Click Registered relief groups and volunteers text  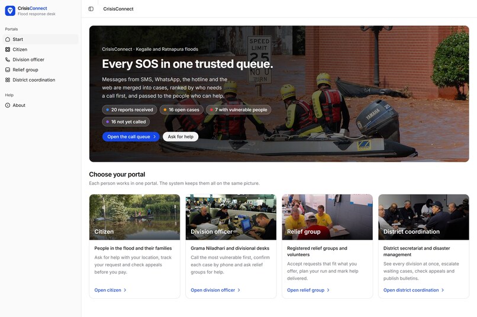click(317, 251)
